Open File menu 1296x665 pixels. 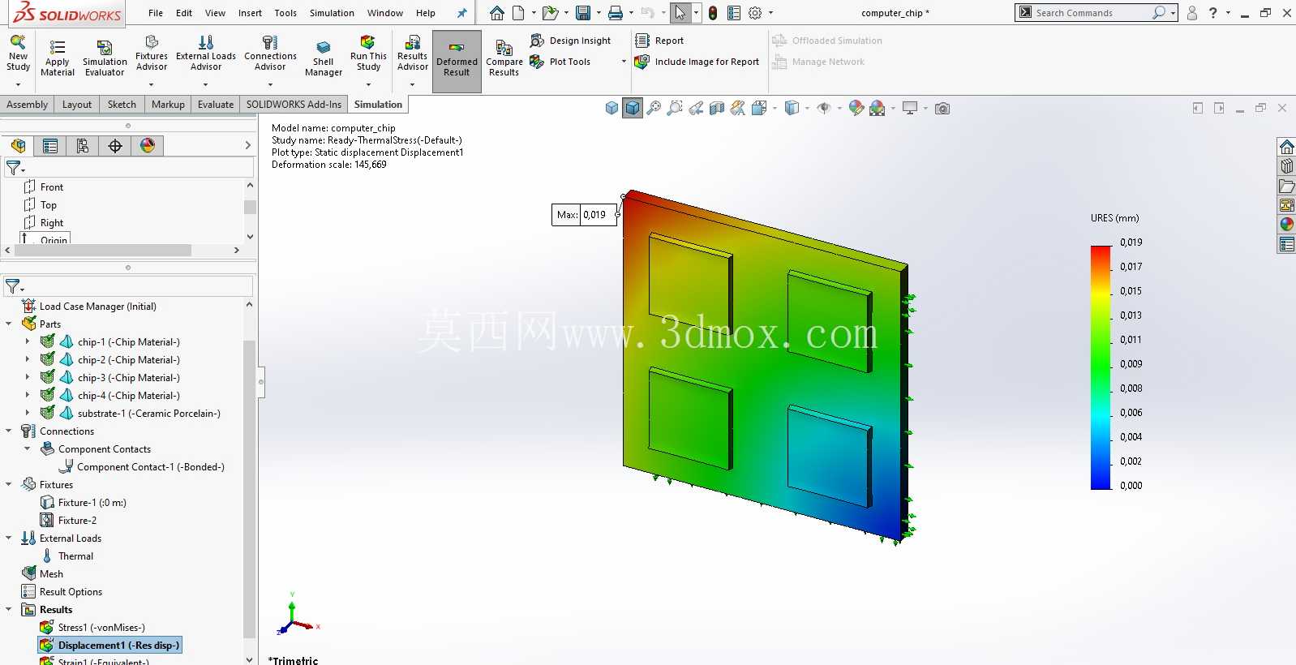coord(156,13)
